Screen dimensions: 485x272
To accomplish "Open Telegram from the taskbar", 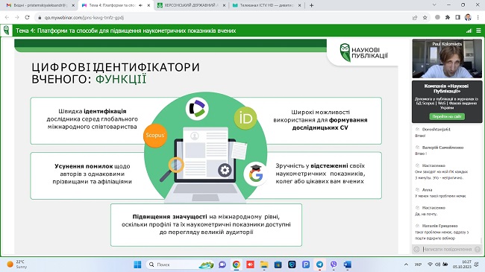I will coord(319,265).
